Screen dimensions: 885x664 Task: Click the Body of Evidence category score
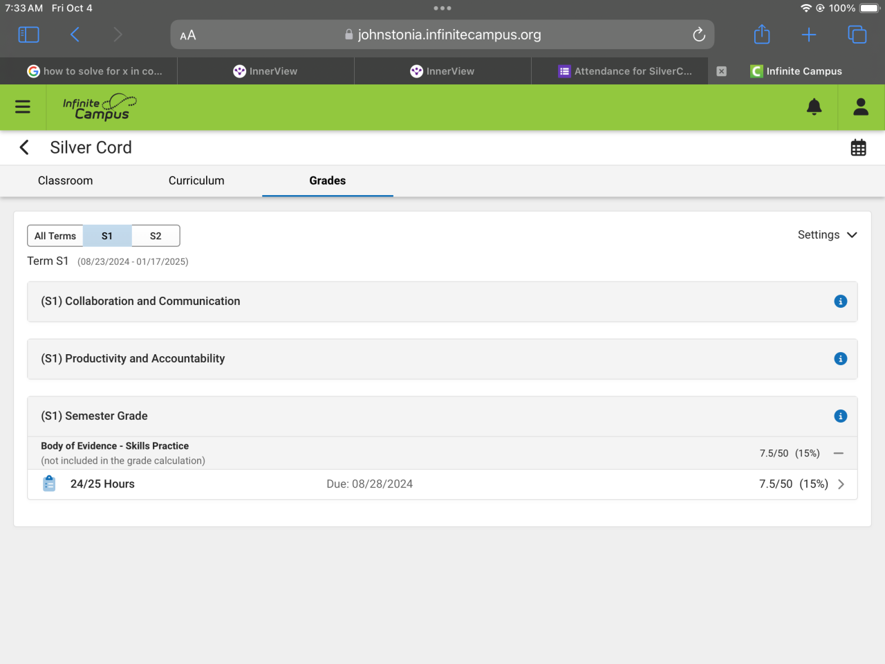[x=790, y=454]
